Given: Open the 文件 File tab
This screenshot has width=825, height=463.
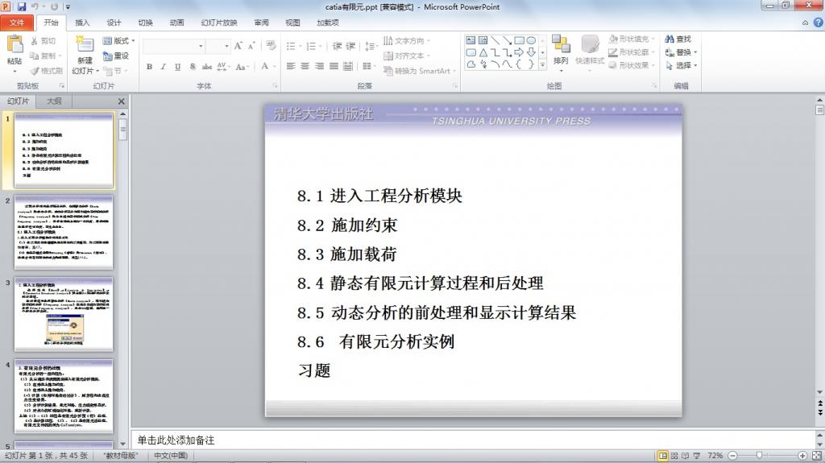Looking at the screenshot, I should pyautogui.click(x=17, y=23).
